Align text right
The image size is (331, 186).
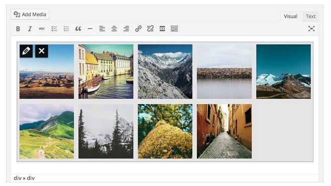pyautogui.click(x=126, y=29)
